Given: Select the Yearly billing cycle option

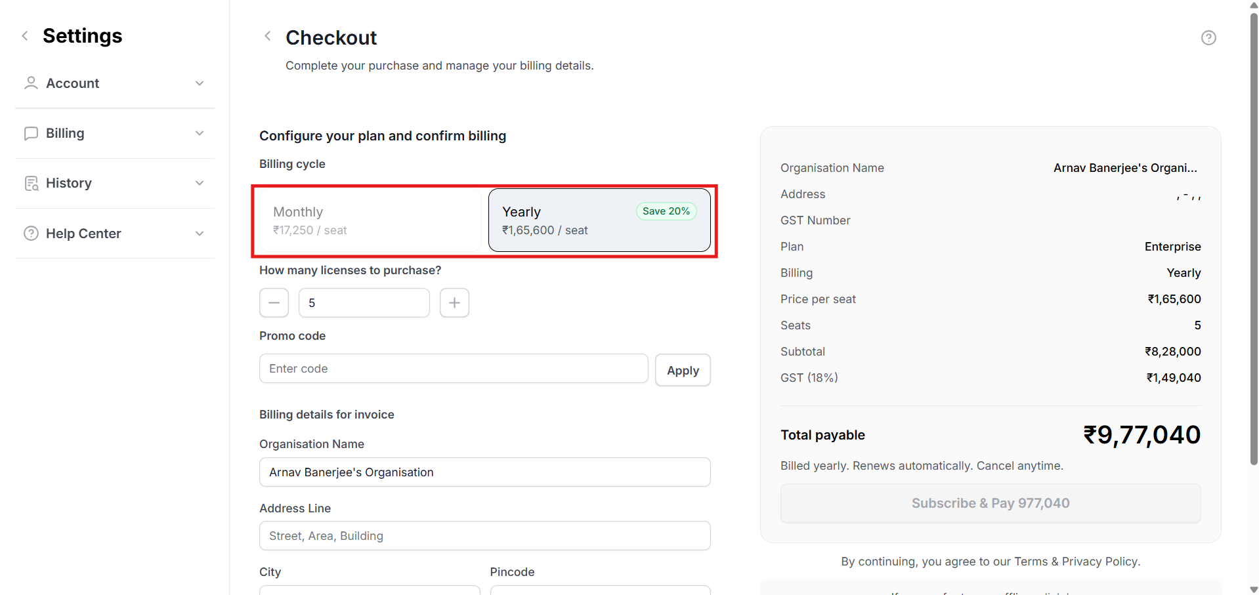Looking at the screenshot, I should coord(599,220).
